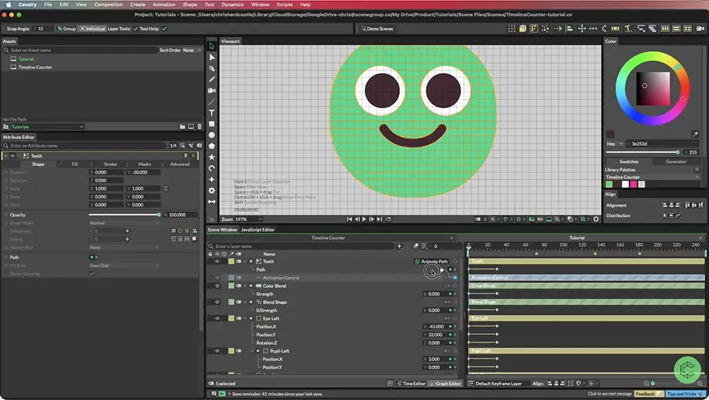
Task: Click the Rectangle shape tool
Action: point(211,124)
